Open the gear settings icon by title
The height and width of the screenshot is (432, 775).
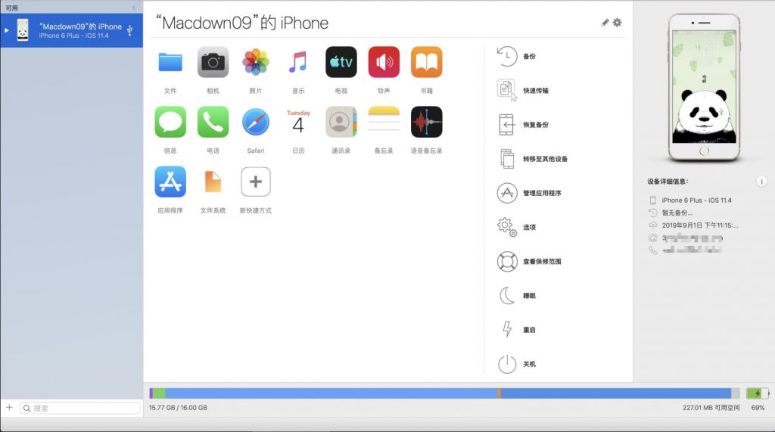[618, 23]
